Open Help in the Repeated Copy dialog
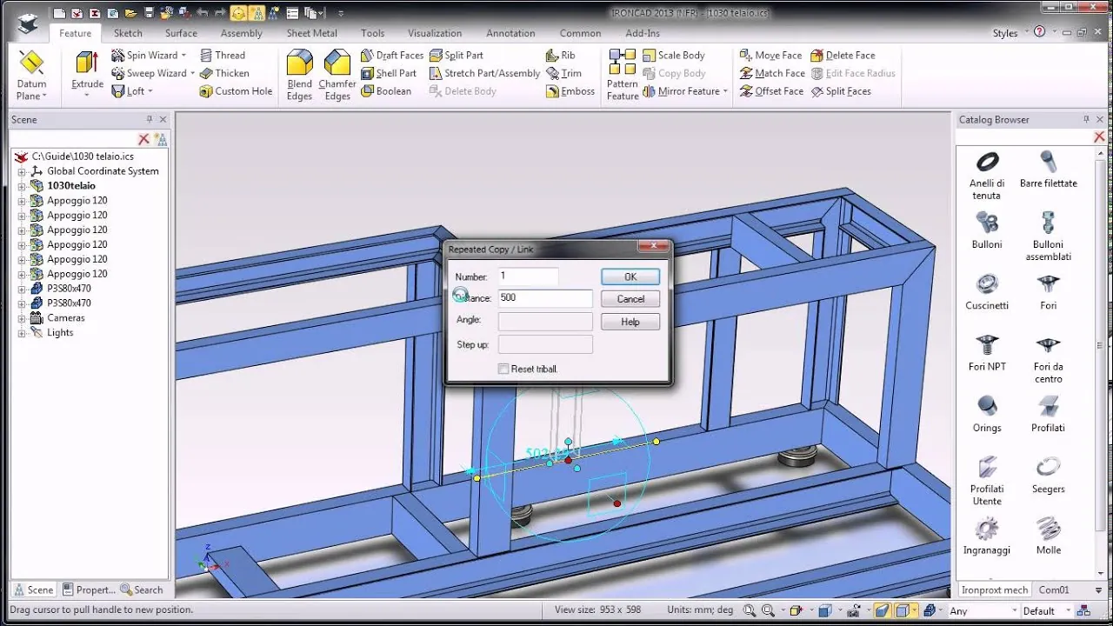 click(630, 322)
